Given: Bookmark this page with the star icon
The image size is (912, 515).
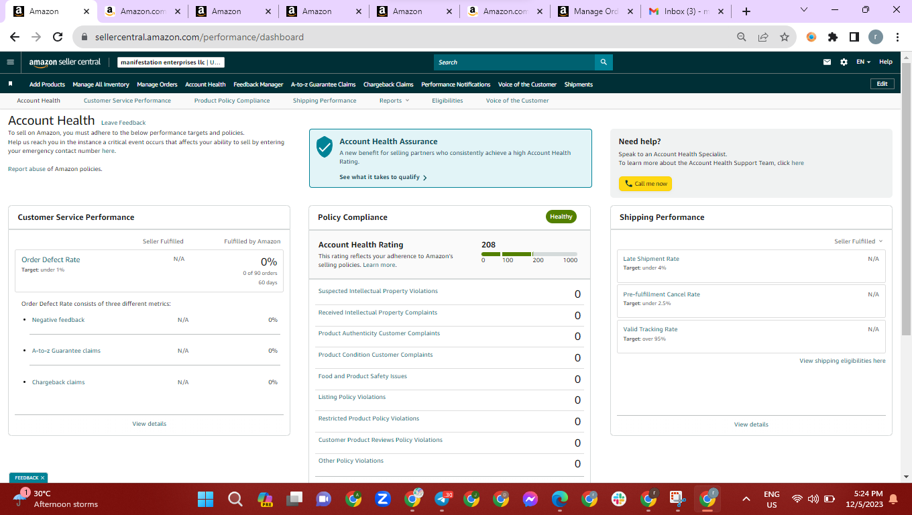Looking at the screenshot, I should [785, 37].
